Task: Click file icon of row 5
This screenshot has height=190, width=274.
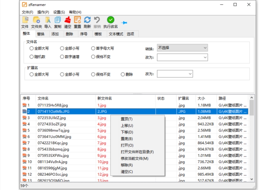Action: pyautogui.click(x=24, y=130)
